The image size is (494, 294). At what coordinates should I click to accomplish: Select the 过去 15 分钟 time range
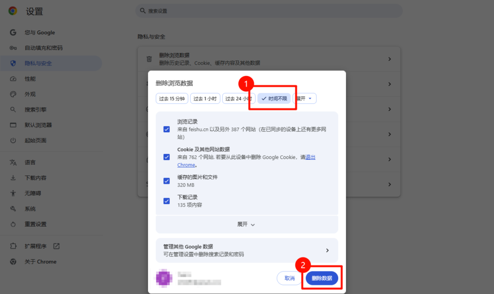click(172, 99)
